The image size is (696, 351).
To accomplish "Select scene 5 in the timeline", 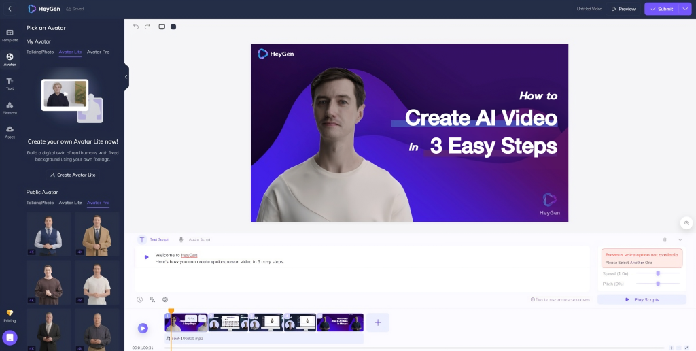I will [x=340, y=322].
